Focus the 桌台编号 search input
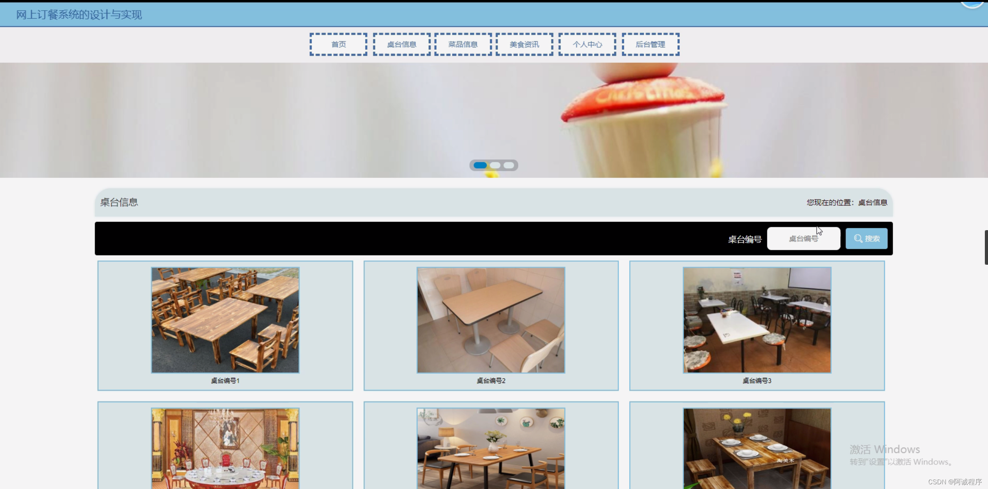This screenshot has width=988, height=489. 803,238
